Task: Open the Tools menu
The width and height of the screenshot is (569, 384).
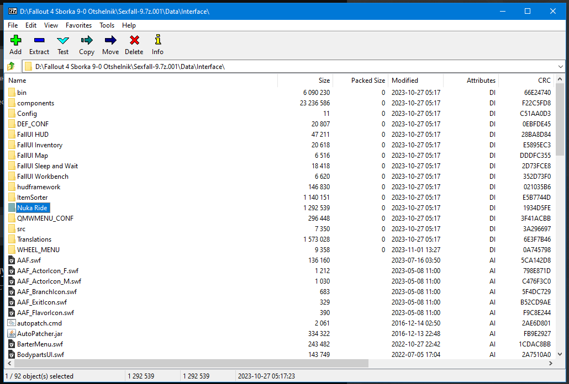Action: point(107,25)
